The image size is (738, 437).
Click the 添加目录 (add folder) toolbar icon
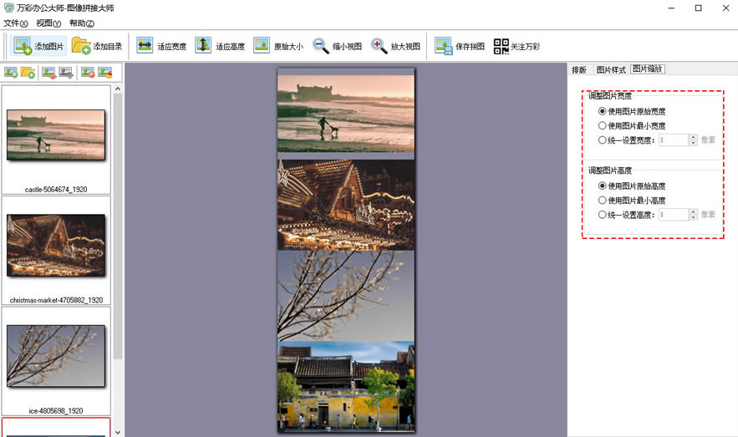(81, 46)
